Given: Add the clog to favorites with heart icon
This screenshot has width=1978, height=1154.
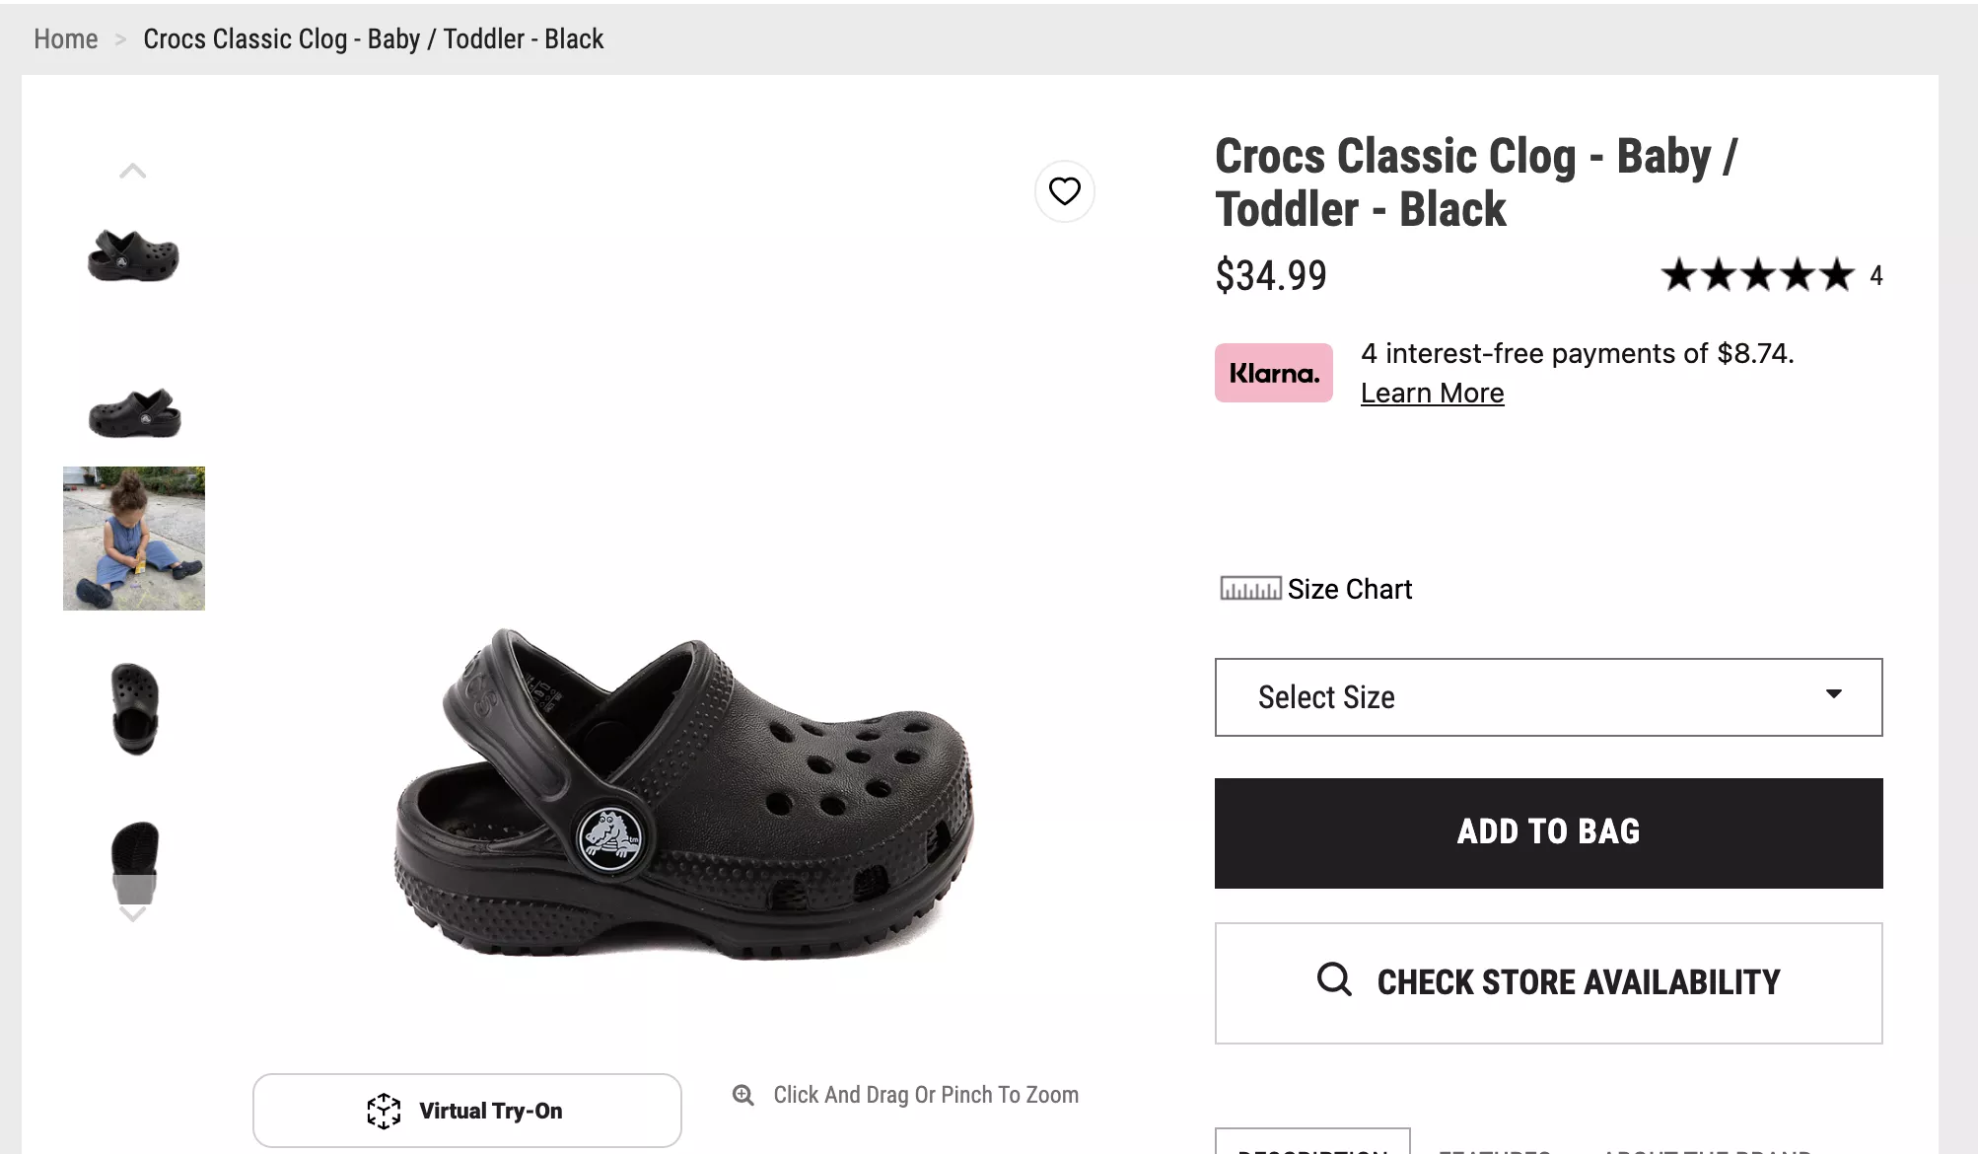Looking at the screenshot, I should [x=1064, y=191].
